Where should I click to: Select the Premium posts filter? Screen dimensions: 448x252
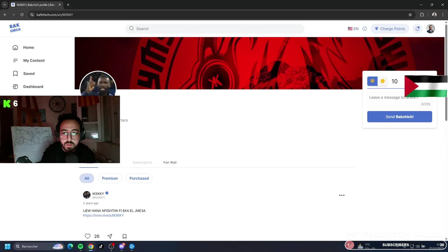[x=110, y=178]
